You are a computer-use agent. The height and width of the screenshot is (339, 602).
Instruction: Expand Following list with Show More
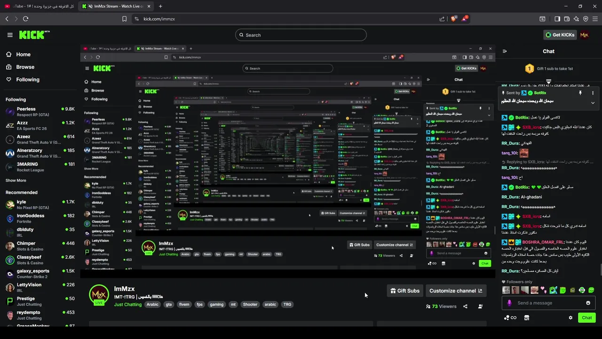pyautogui.click(x=16, y=180)
